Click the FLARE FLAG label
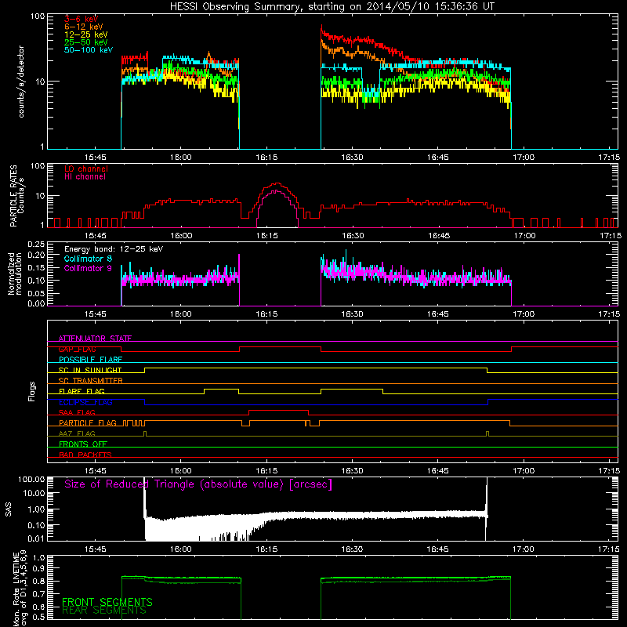The width and height of the screenshot is (627, 627). tap(82, 391)
